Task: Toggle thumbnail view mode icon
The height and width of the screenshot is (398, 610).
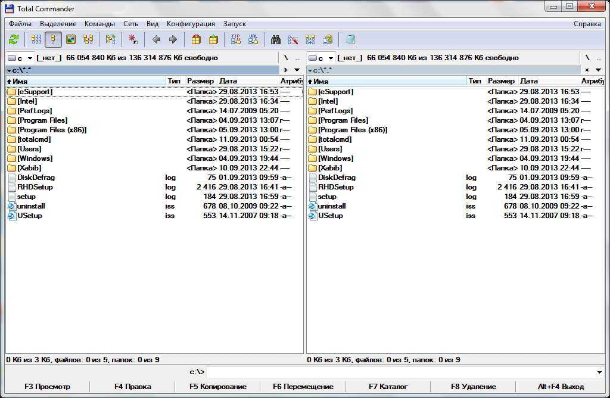Action: [71, 40]
